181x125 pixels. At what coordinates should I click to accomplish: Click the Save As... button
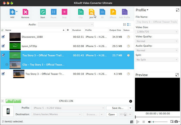coord(118,108)
